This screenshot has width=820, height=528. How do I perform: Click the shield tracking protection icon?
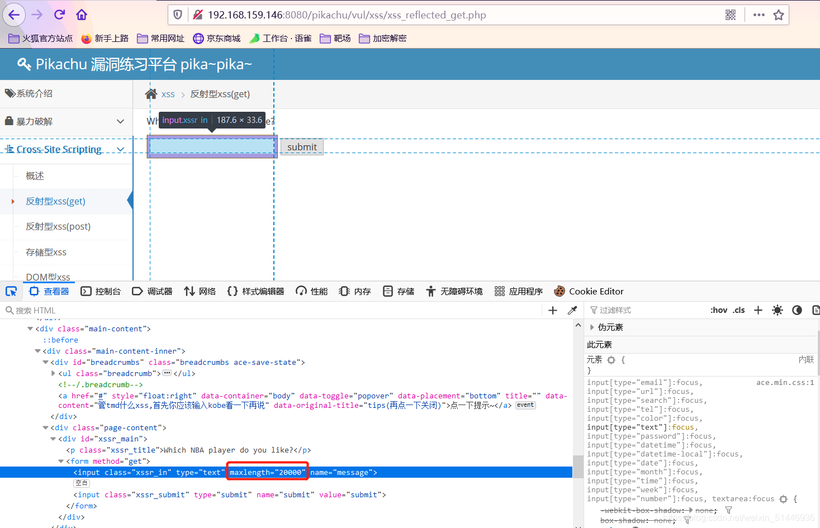pyautogui.click(x=178, y=15)
